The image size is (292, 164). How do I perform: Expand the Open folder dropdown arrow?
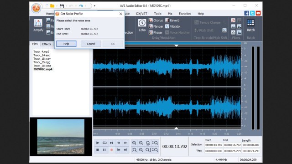(57, 6)
